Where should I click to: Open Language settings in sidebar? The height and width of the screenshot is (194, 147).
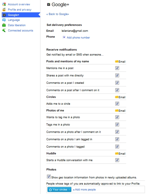click(14, 20)
